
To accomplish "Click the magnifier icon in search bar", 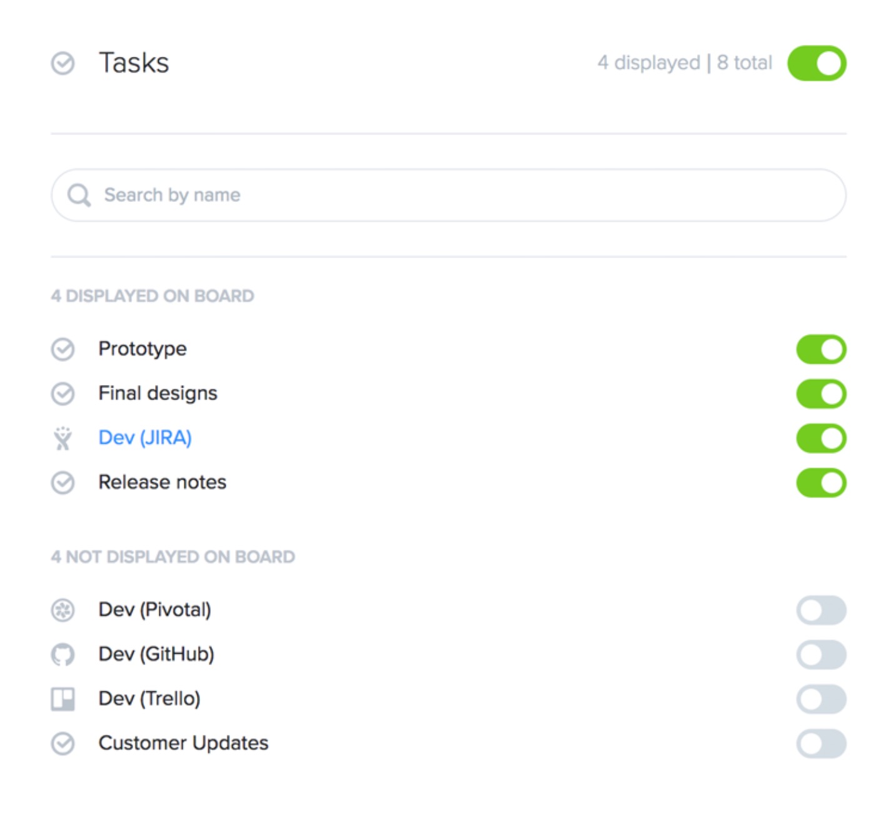I will tap(79, 195).
